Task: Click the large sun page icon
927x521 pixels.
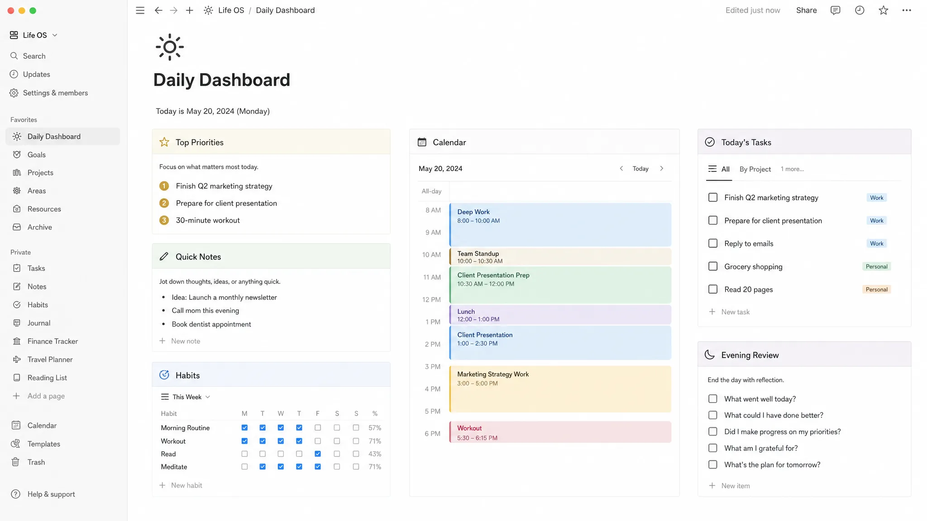Action: 170,47
